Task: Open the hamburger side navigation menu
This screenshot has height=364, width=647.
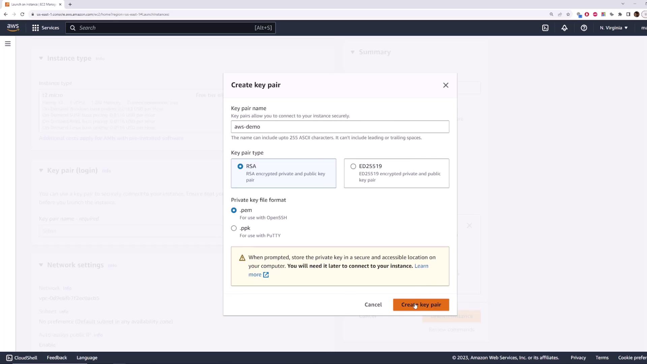Action: pos(8,44)
